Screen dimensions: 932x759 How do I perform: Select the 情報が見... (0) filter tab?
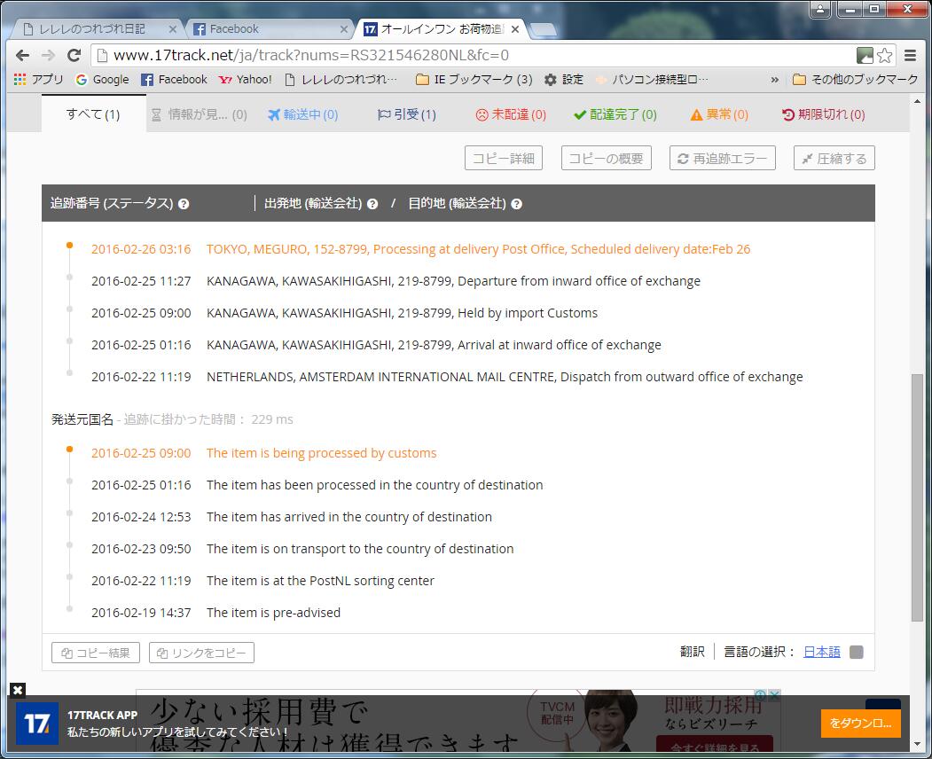(200, 114)
